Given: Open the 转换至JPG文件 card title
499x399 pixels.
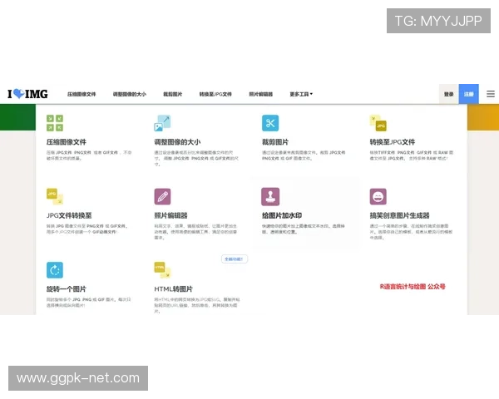Looking at the screenshot, I should 393,142.
